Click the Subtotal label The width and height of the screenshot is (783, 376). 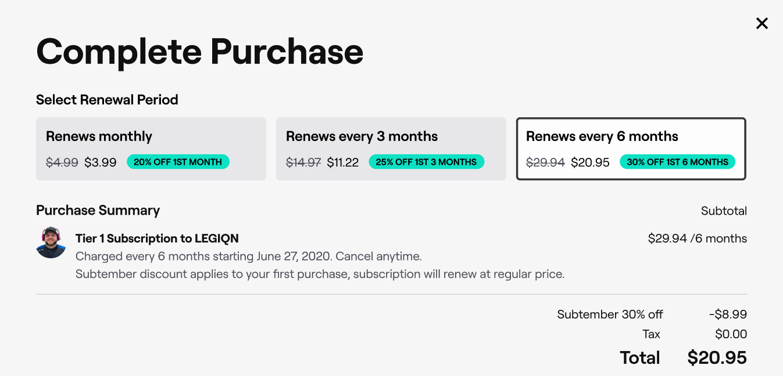pyautogui.click(x=723, y=211)
